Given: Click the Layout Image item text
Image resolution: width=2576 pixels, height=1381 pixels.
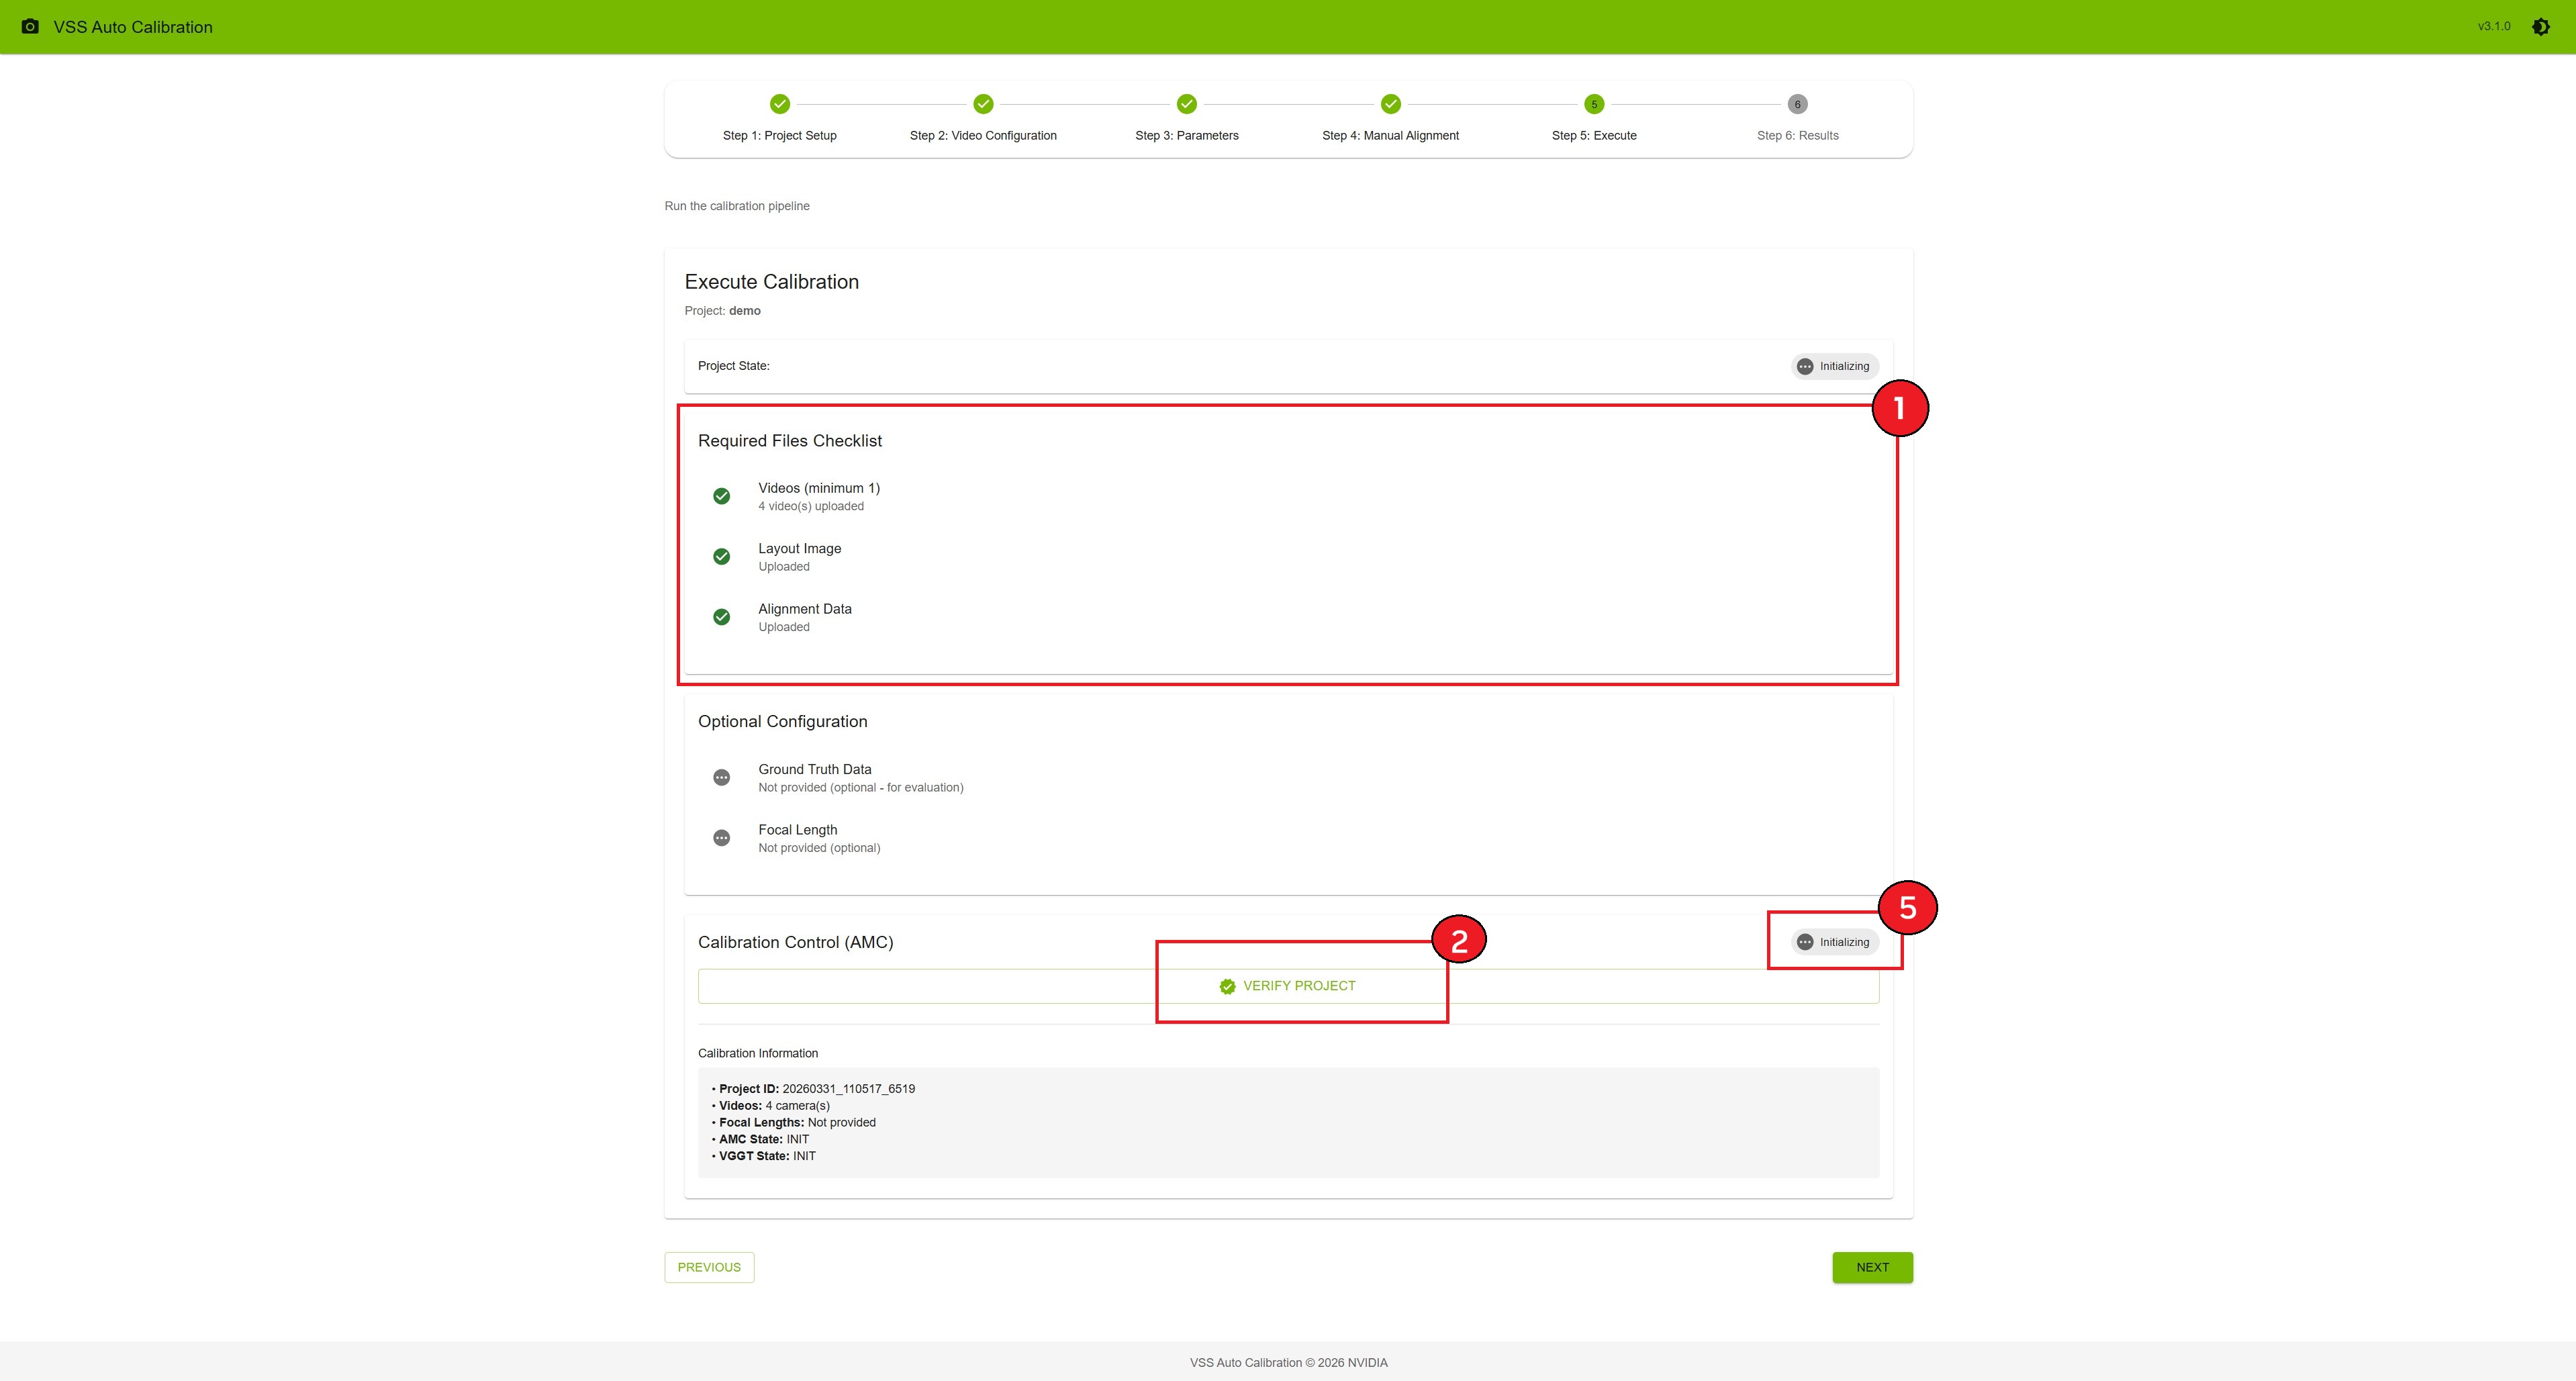Looking at the screenshot, I should click(x=799, y=548).
